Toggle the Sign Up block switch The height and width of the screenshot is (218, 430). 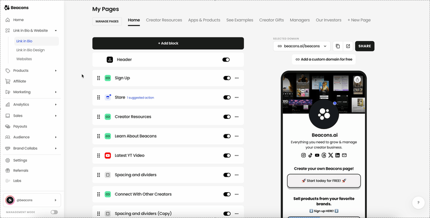[227, 78]
